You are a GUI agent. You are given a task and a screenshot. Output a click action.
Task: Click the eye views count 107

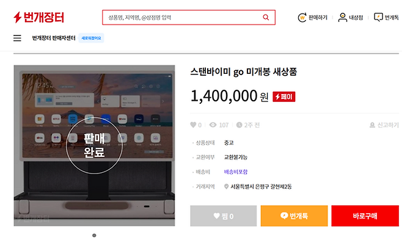pos(219,125)
